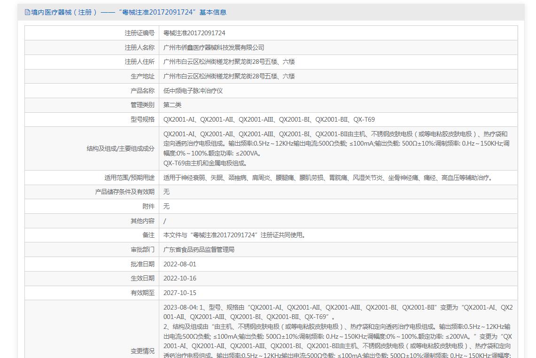
Task: Click the model list in 型号规格 row
Action: tap(269, 119)
